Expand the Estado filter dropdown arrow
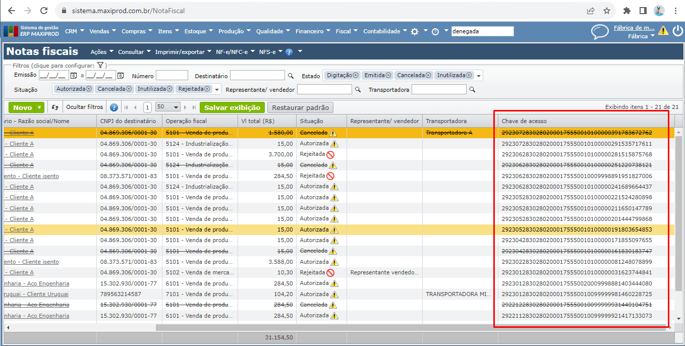 coord(479,76)
